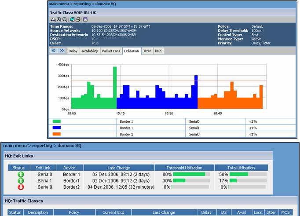Click 'Border2' device cell

coord(71,187)
